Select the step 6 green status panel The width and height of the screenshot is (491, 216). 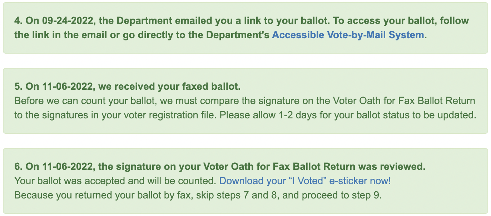click(x=245, y=181)
